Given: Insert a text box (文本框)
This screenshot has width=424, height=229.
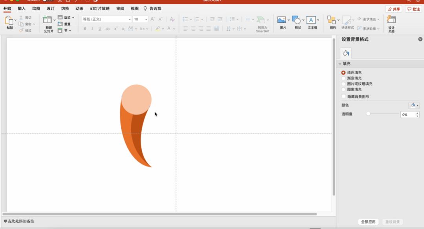Looking at the screenshot, I should point(311,20).
